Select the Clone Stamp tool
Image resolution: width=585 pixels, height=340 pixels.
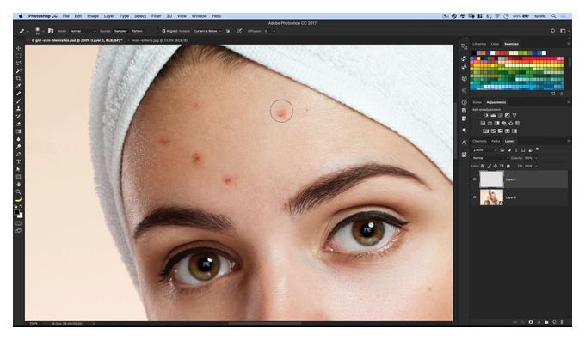[x=18, y=109]
